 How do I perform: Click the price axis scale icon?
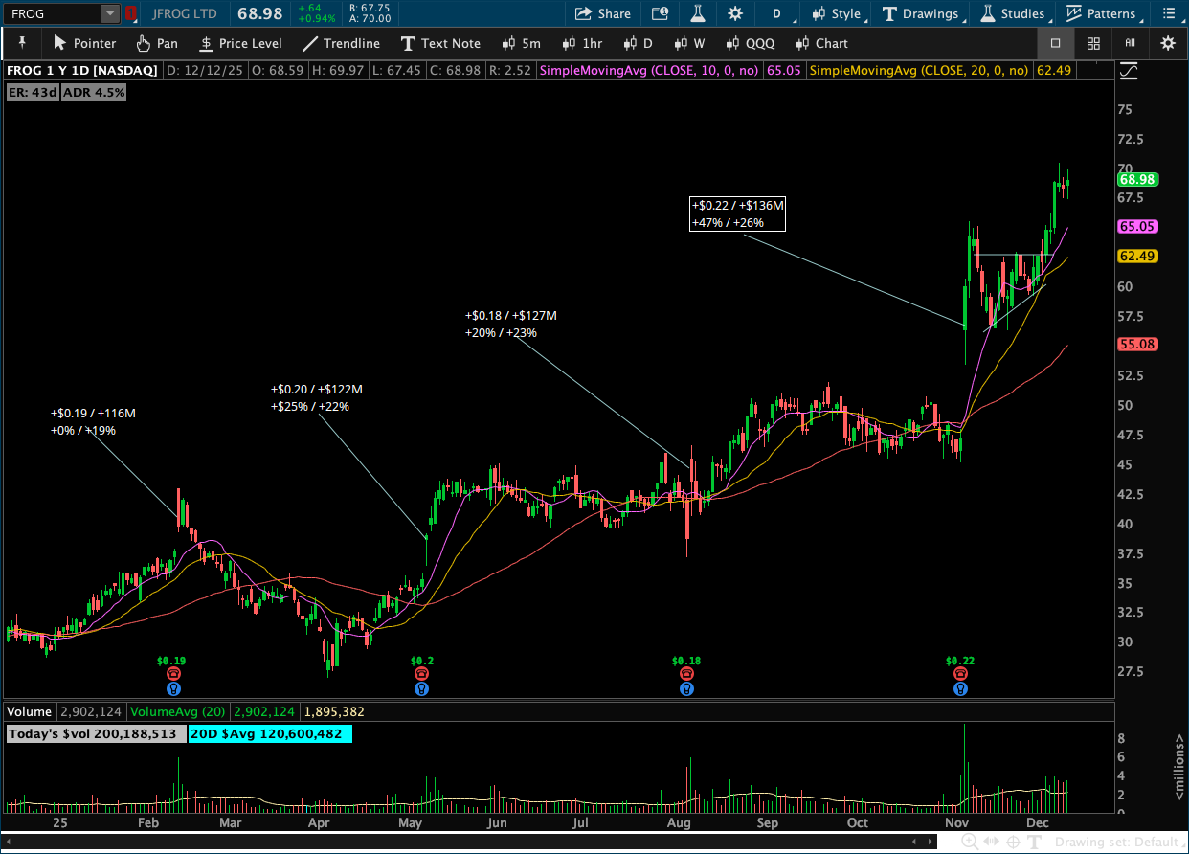[x=1129, y=71]
